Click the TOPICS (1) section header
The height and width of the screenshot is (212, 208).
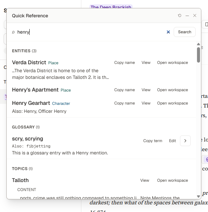tap(22, 169)
